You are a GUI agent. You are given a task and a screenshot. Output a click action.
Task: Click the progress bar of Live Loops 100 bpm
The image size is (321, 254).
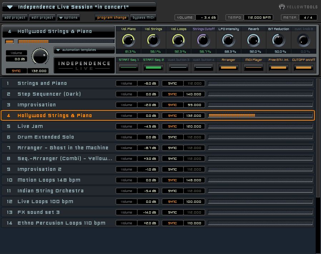click(260, 201)
